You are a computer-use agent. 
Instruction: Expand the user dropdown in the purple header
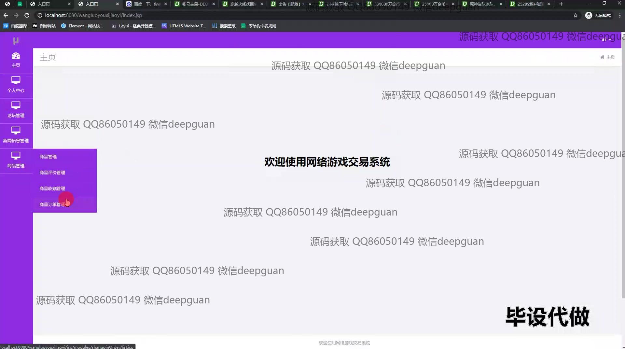click(x=606, y=40)
